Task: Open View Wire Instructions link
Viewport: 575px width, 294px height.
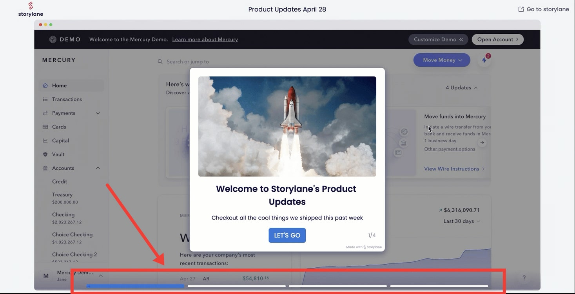Action: pyautogui.click(x=454, y=169)
